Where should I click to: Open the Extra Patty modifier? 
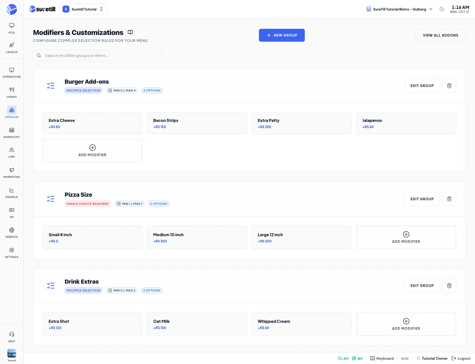click(301, 124)
